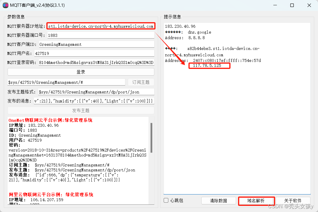Open the 关于软件 about button

[x=293, y=201]
